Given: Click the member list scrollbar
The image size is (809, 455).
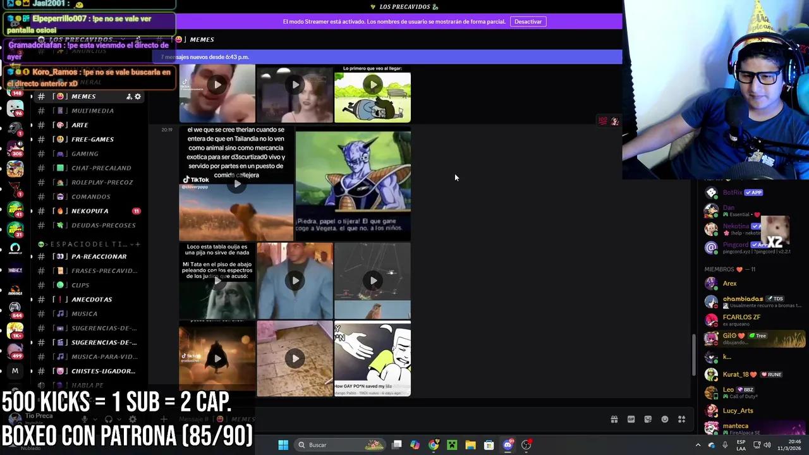Looking at the screenshot, I should (694, 356).
